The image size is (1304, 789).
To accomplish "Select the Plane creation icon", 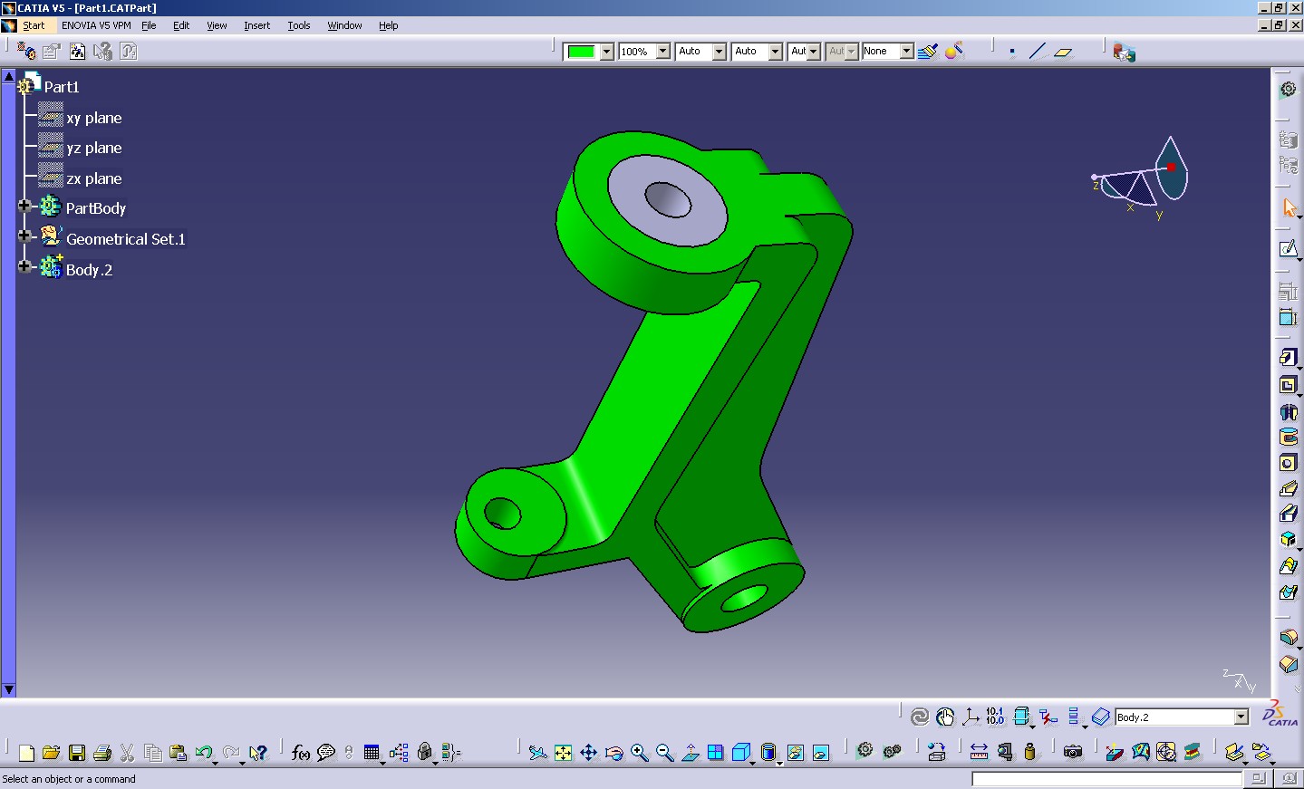I will click(x=1063, y=52).
